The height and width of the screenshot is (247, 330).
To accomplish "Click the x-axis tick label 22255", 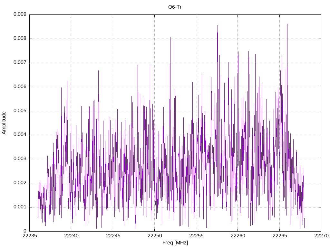I will pos(196,236).
